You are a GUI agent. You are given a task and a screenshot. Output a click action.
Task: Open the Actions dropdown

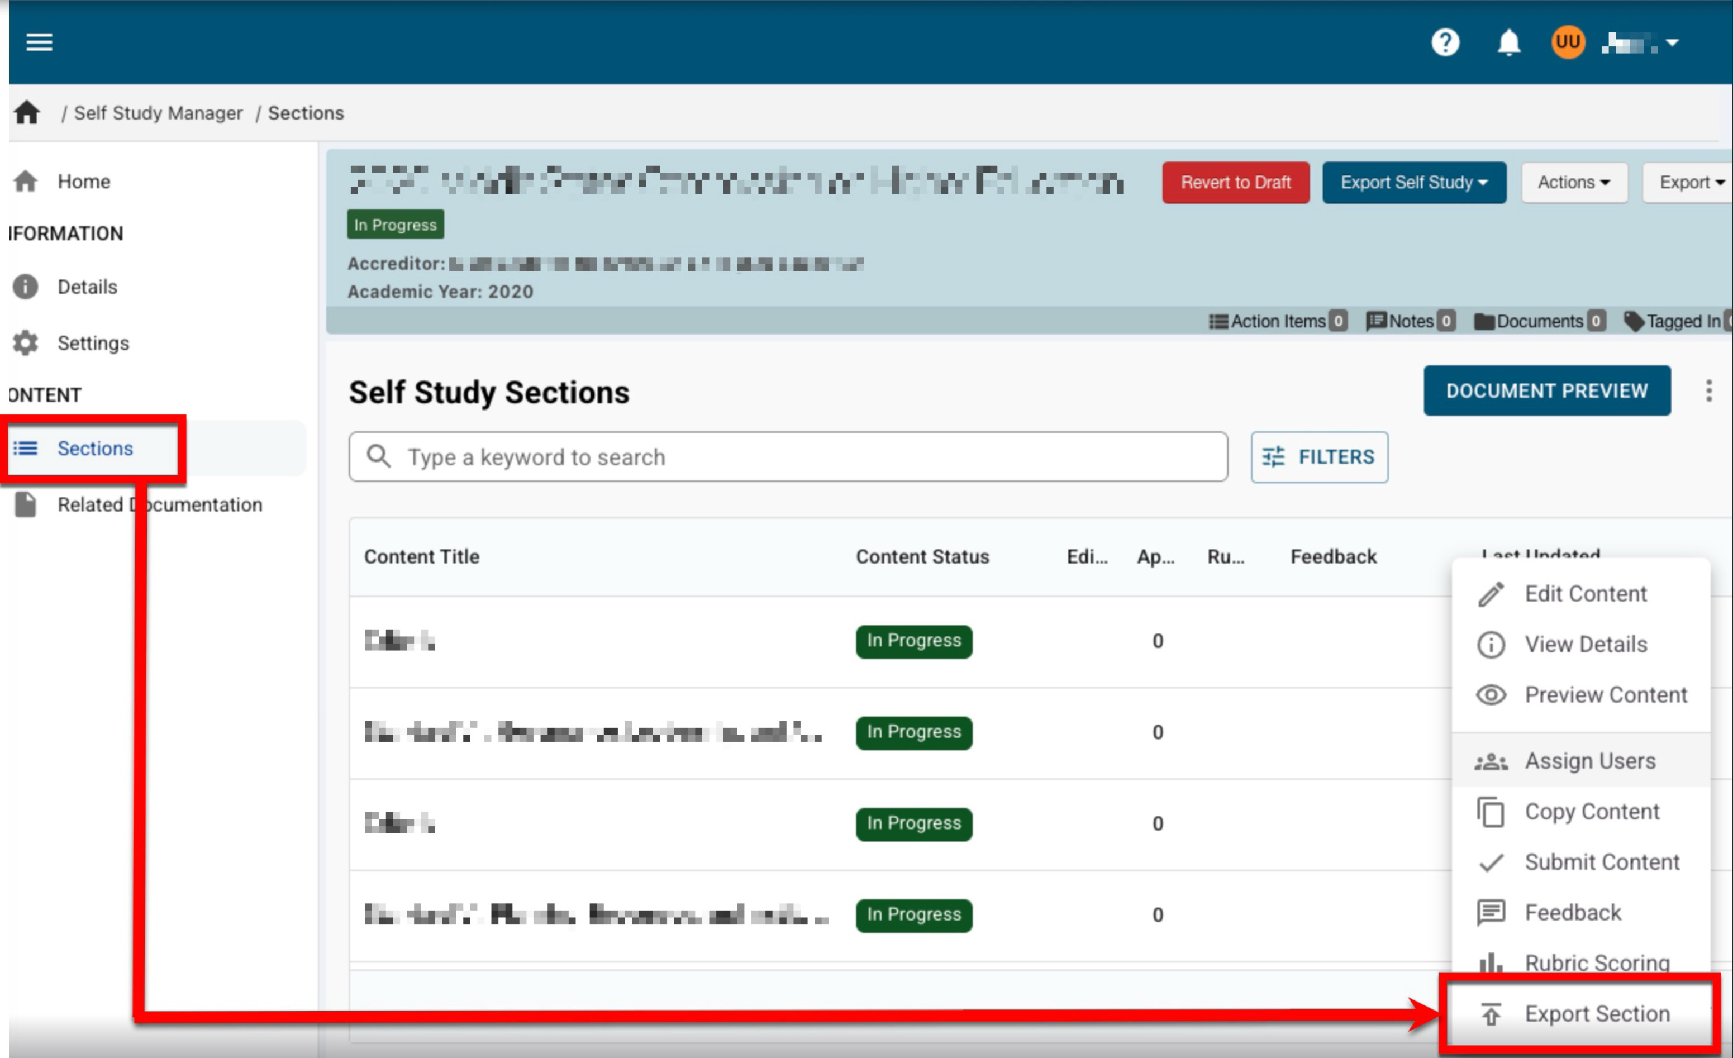click(x=1574, y=183)
